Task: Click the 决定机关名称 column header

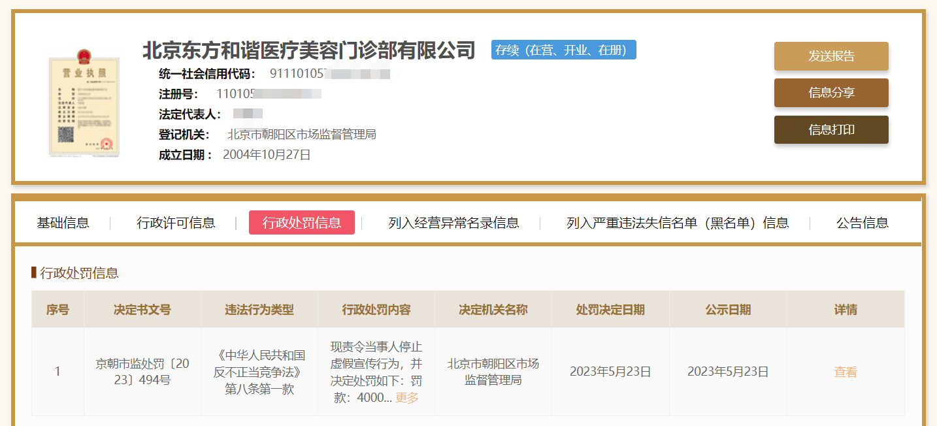Action: pos(493,309)
